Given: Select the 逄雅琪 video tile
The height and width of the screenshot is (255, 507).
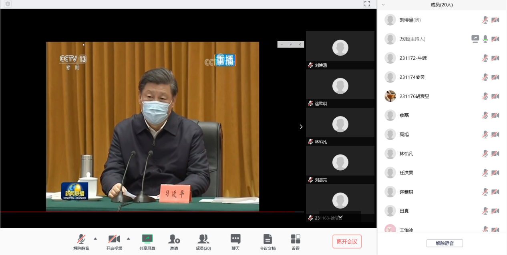Looking at the screenshot, I should click(x=340, y=88).
